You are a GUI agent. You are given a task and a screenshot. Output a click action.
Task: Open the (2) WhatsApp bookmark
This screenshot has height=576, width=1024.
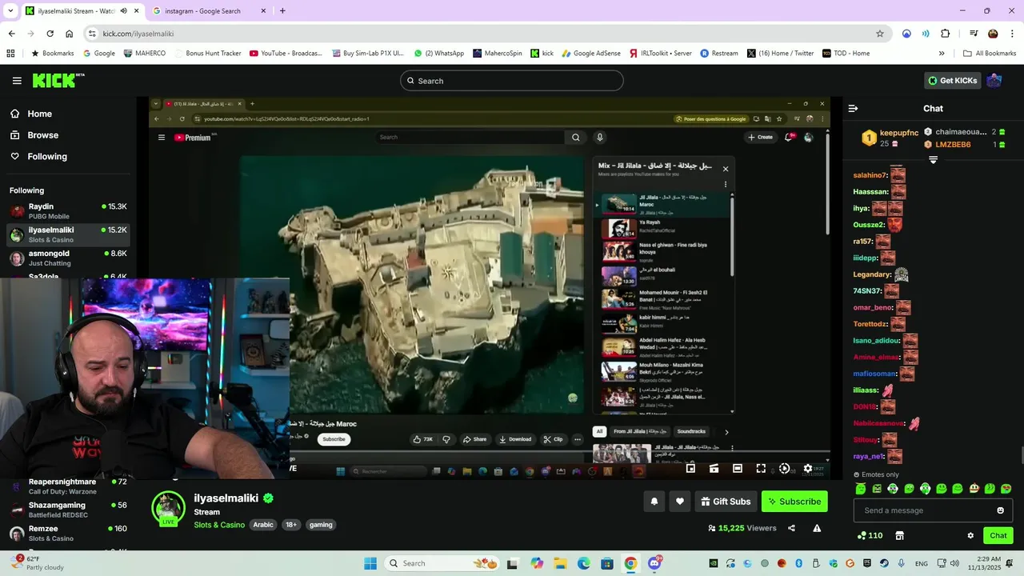click(x=438, y=54)
